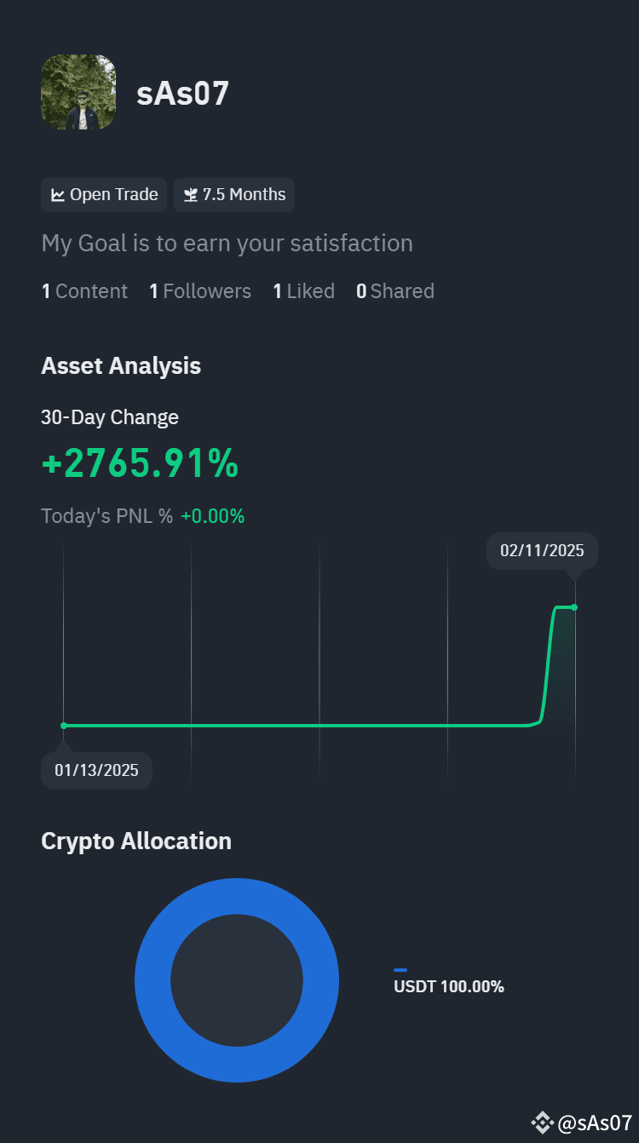Select the chart starting point dot
Image resolution: width=639 pixels, height=1143 pixels.
tap(64, 726)
